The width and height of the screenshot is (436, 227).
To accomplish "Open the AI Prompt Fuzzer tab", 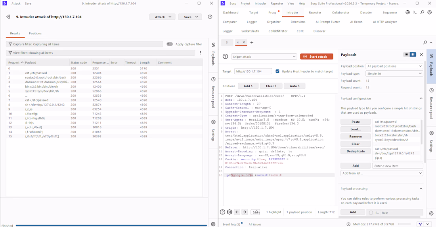I will [327, 22].
